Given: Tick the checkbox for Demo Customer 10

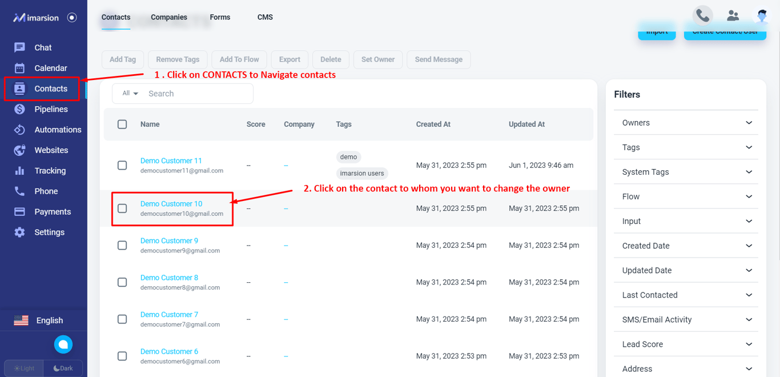Looking at the screenshot, I should (x=122, y=208).
